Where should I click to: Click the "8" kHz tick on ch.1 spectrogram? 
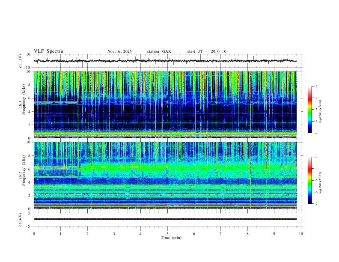coord(30,85)
